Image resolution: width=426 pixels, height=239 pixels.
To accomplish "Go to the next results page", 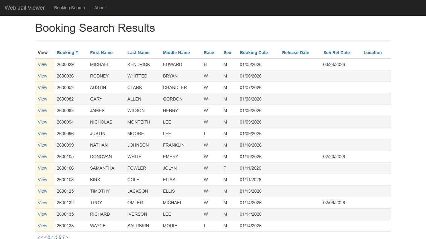I will 67,237.
